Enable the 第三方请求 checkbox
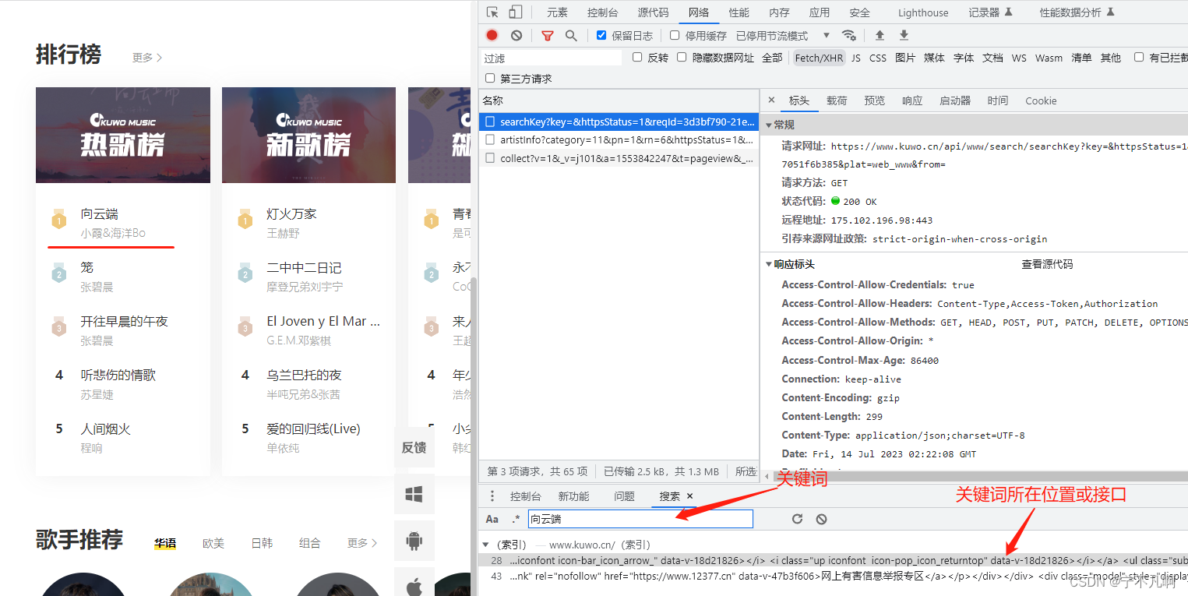This screenshot has height=596, width=1188. point(490,78)
